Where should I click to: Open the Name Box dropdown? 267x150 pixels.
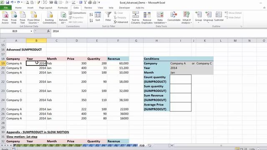pyautogui.click(x=31, y=31)
